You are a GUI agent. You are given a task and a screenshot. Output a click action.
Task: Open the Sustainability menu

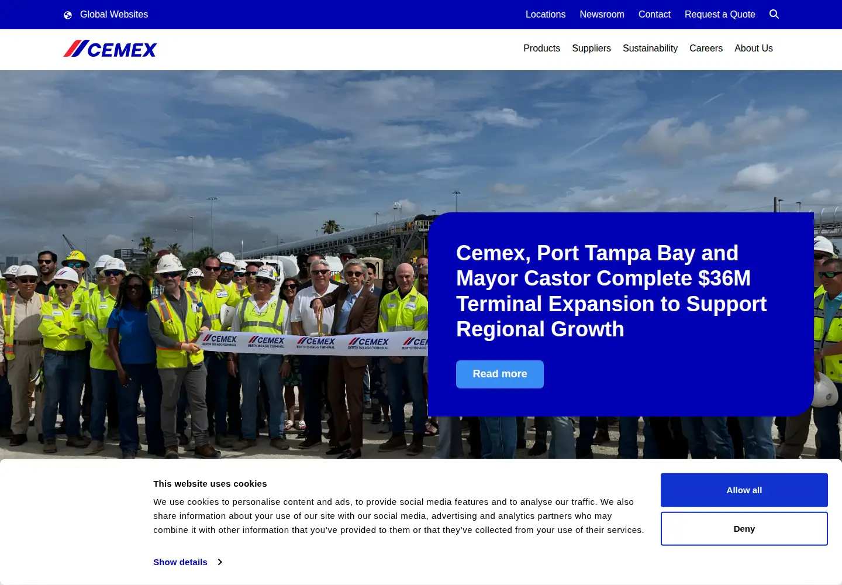click(x=650, y=49)
